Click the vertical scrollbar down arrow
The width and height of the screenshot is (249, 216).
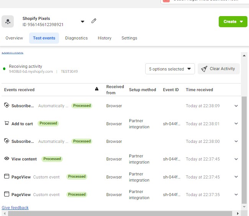coord(244,207)
